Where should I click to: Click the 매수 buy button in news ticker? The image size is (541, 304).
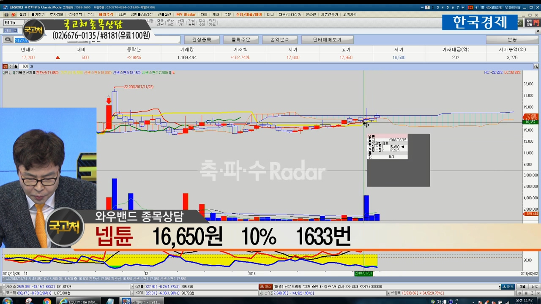[266, 287]
